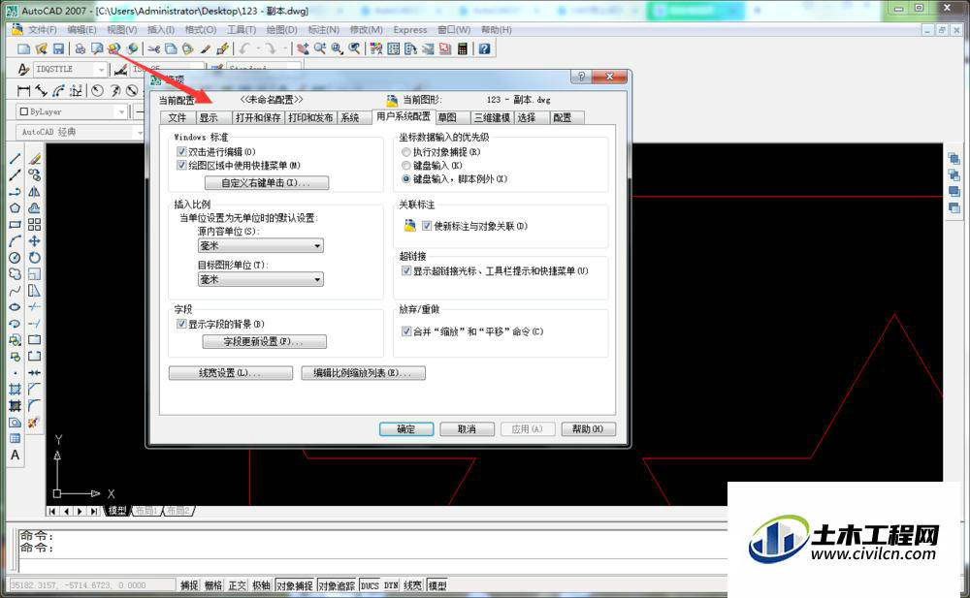Image resolution: width=970 pixels, height=598 pixels.
Task: Click 线宽设置 button
Action: (231, 373)
